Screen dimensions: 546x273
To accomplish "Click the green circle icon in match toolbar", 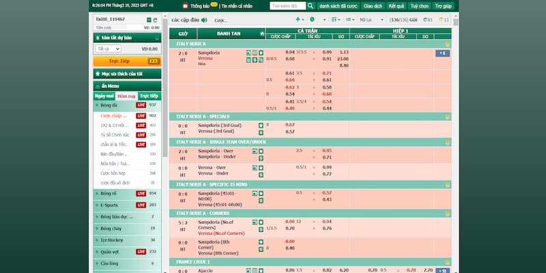I will point(312,20).
